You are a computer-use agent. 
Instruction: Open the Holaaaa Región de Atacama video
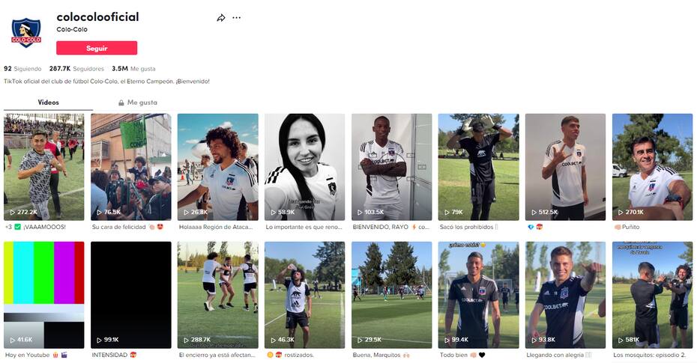[x=218, y=168]
